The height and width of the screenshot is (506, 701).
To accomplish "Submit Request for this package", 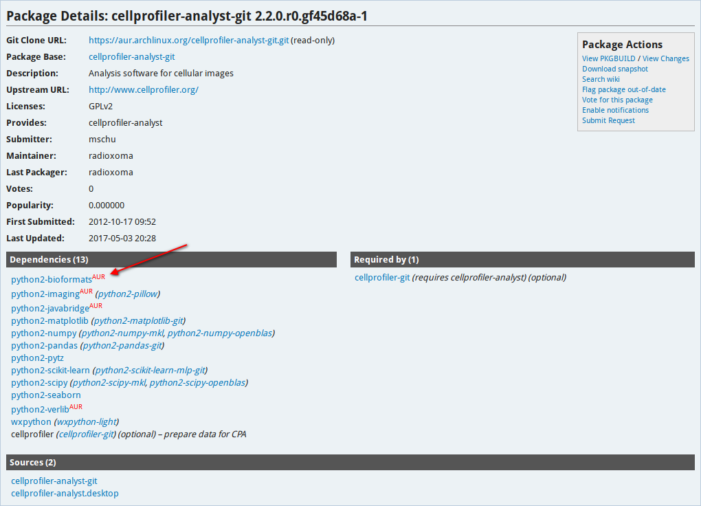I will pyautogui.click(x=608, y=120).
